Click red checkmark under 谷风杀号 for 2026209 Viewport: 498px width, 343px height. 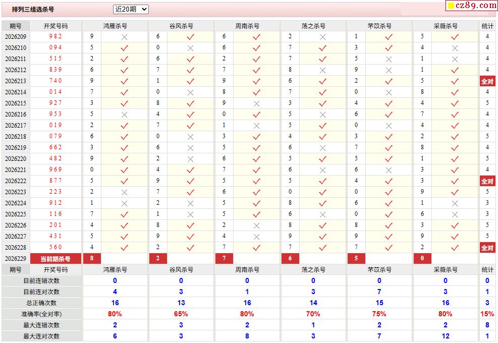190,37
